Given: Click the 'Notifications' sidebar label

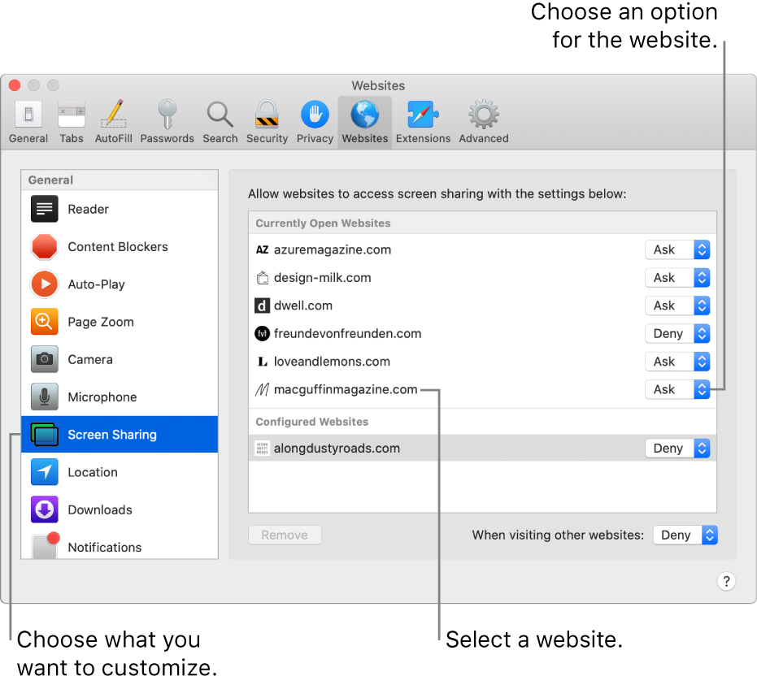Looking at the screenshot, I should tap(104, 548).
